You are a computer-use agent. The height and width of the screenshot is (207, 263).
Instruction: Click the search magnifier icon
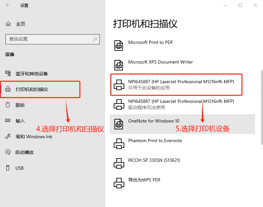click(95, 39)
